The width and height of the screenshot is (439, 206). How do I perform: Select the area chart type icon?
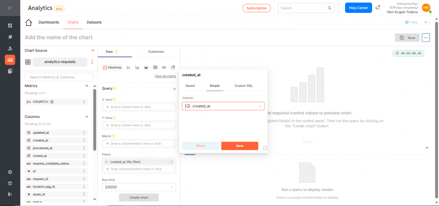pyautogui.click(x=146, y=67)
